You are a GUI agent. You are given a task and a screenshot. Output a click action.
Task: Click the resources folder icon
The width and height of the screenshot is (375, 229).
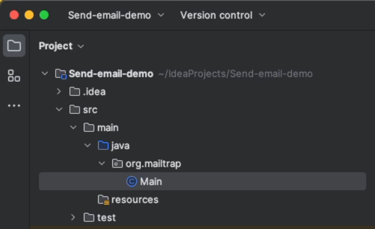(x=103, y=200)
